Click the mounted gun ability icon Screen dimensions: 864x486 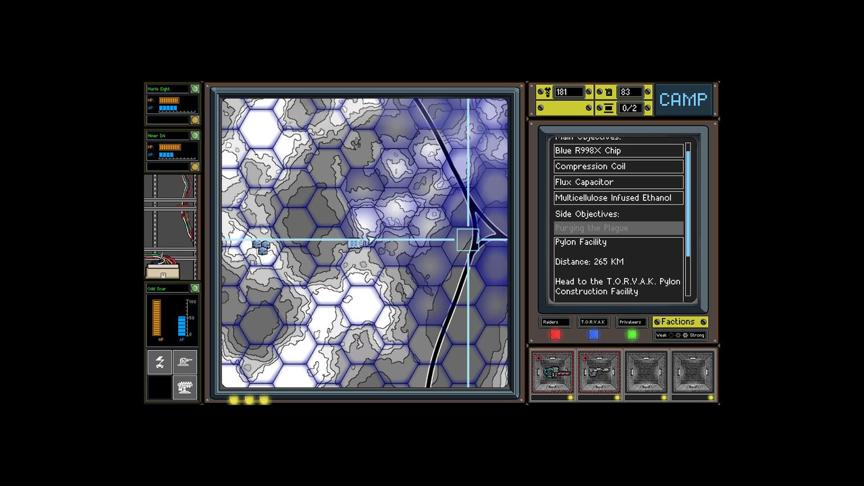pyautogui.click(x=185, y=362)
